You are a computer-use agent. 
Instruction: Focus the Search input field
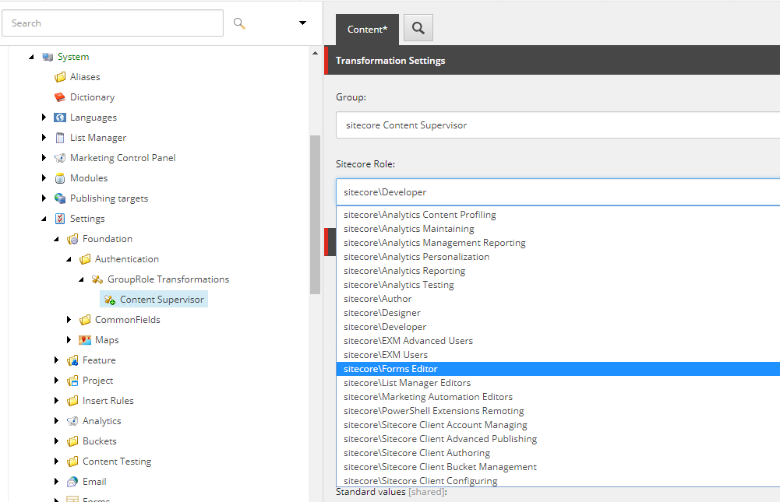[112, 23]
